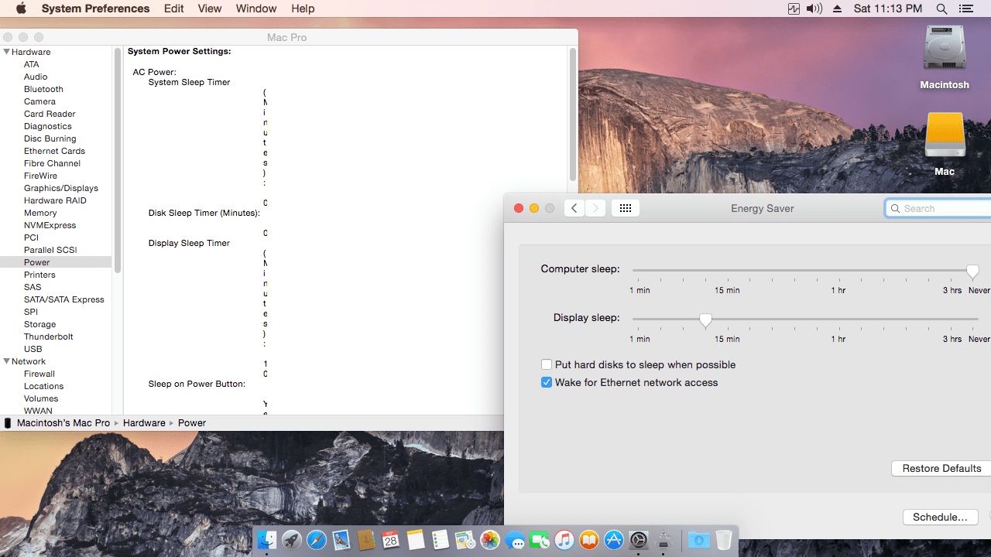Image resolution: width=991 pixels, height=557 pixels.
Task: Click the activity monitor status icon
Action: tap(794, 9)
